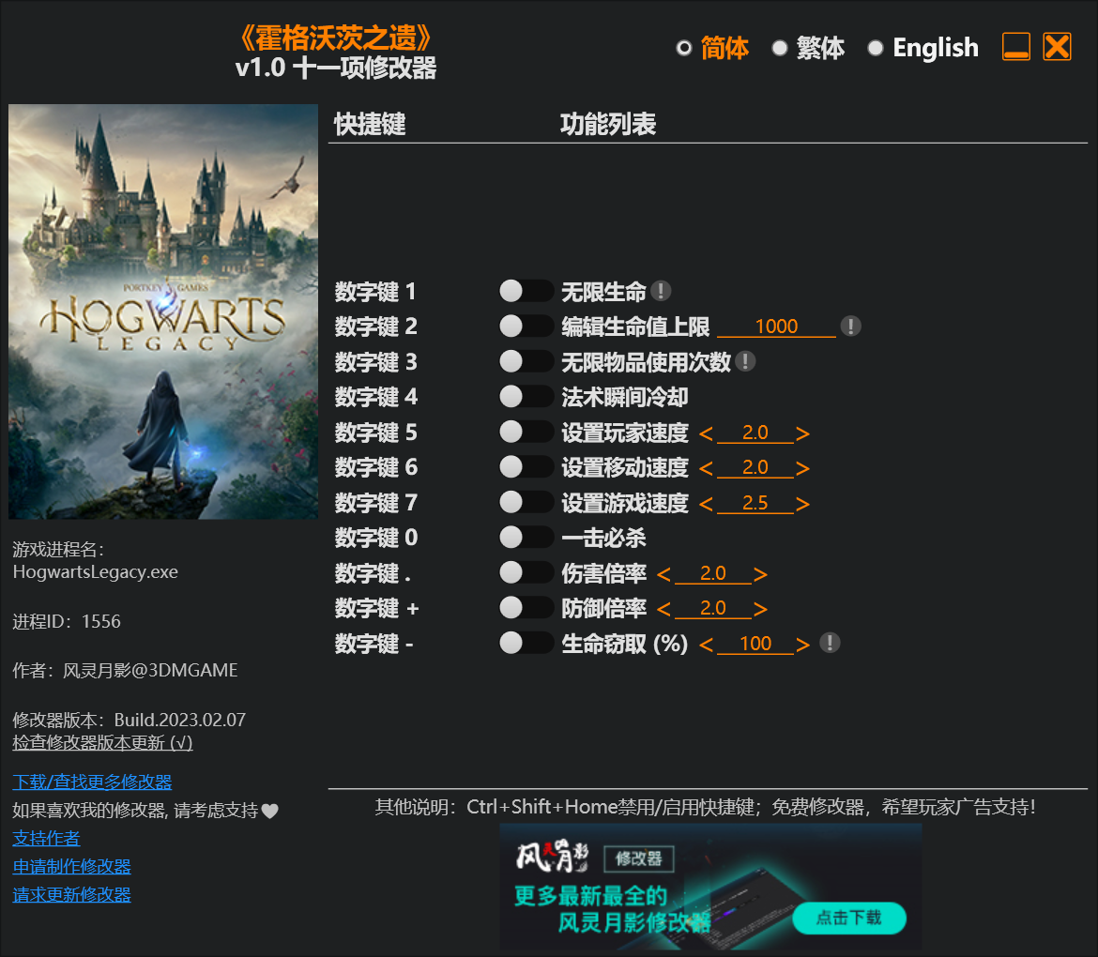Decrease 设置游戏速度 with left arrow

pos(707,504)
